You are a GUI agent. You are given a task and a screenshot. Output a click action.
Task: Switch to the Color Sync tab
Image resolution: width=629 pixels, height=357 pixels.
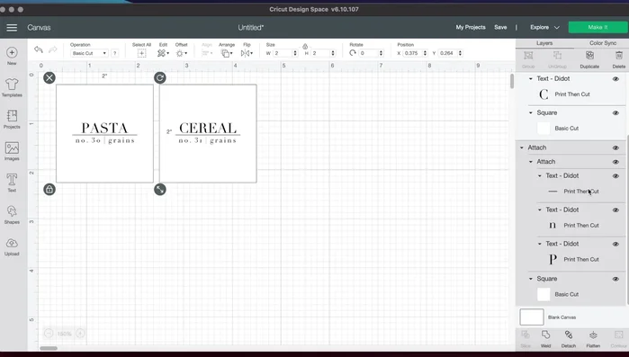[603, 43]
